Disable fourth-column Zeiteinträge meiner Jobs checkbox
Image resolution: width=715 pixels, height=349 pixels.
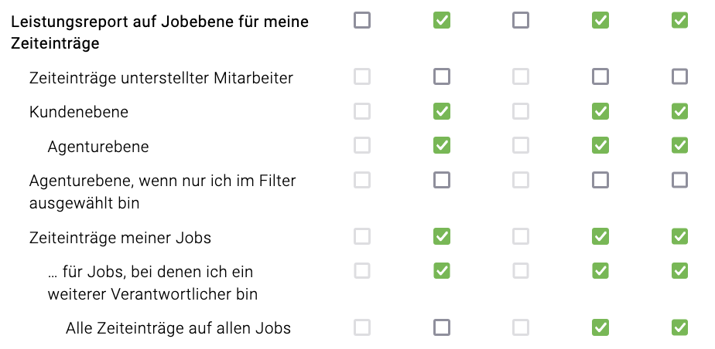click(600, 236)
